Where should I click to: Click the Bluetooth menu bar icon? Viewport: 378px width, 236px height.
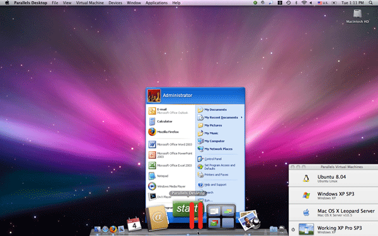point(296,3)
